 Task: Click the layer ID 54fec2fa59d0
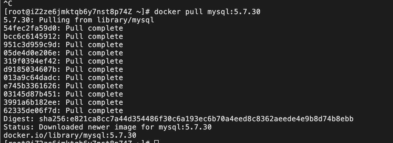[30, 29]
